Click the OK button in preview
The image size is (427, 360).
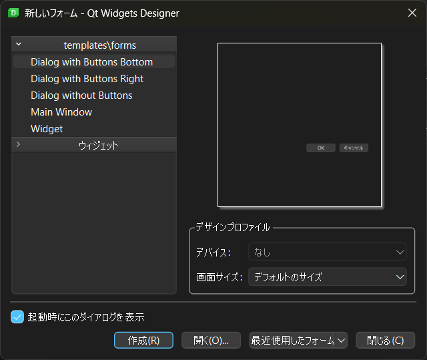coord(321,148)
